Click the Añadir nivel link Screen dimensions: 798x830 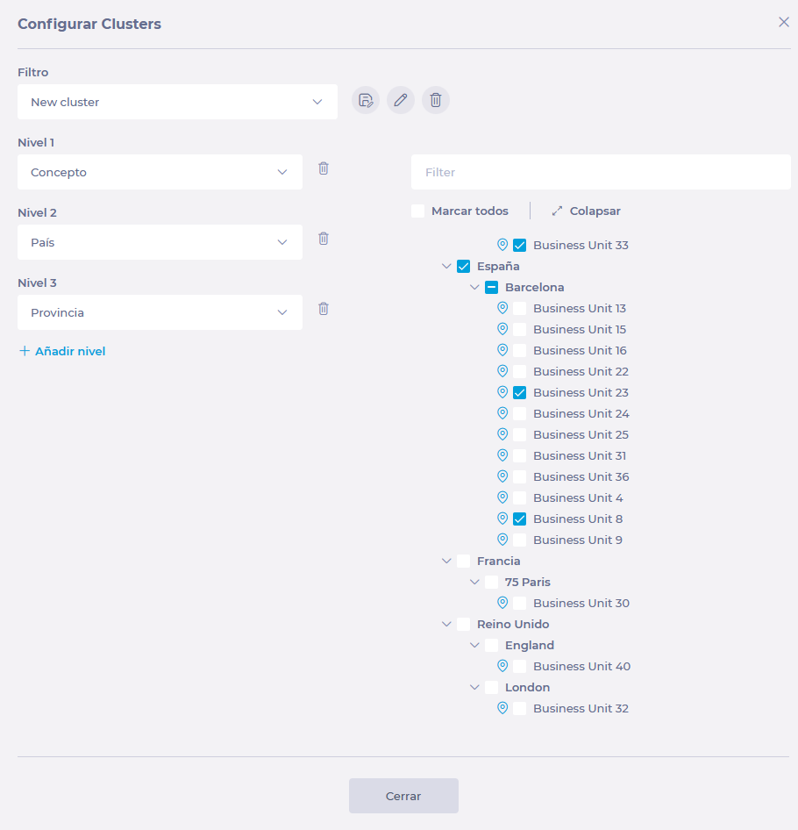pyautogui.click(x=62, y=351)
